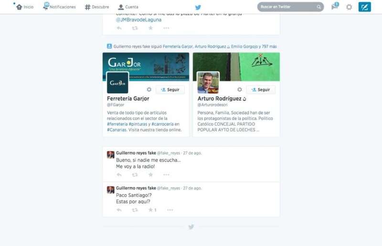Click the @JMBravodeLaguna mention link
Screen dimensions: 382x246
[x=138, y=20]
